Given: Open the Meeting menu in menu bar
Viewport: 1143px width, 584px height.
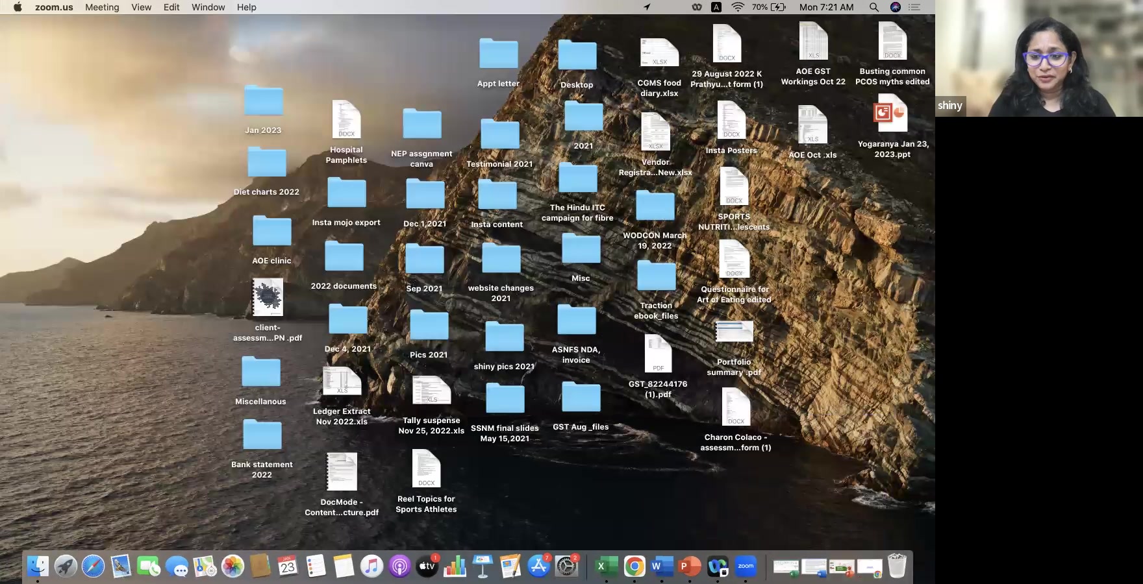Looking at the screenshot, I should tap(102, 7).
